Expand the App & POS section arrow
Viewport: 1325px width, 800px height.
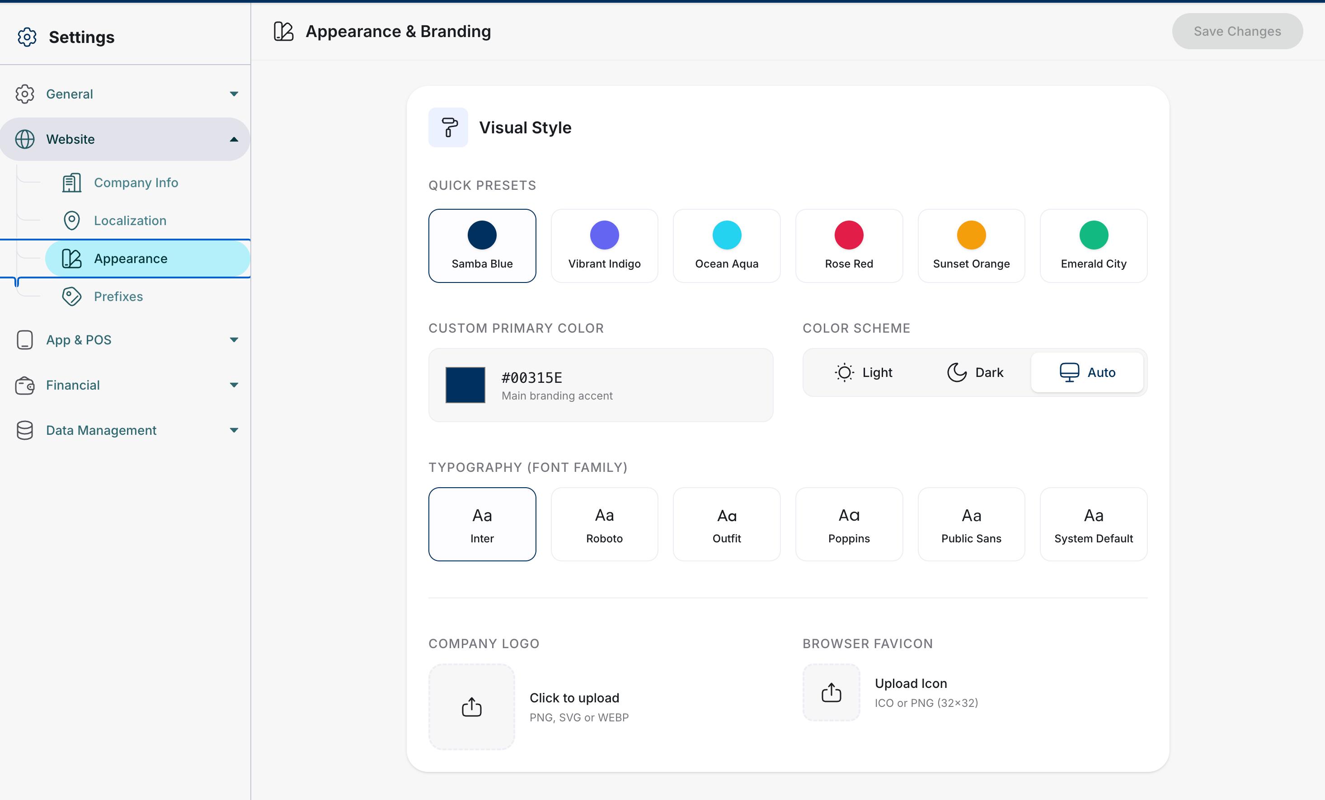pos(234,340)
